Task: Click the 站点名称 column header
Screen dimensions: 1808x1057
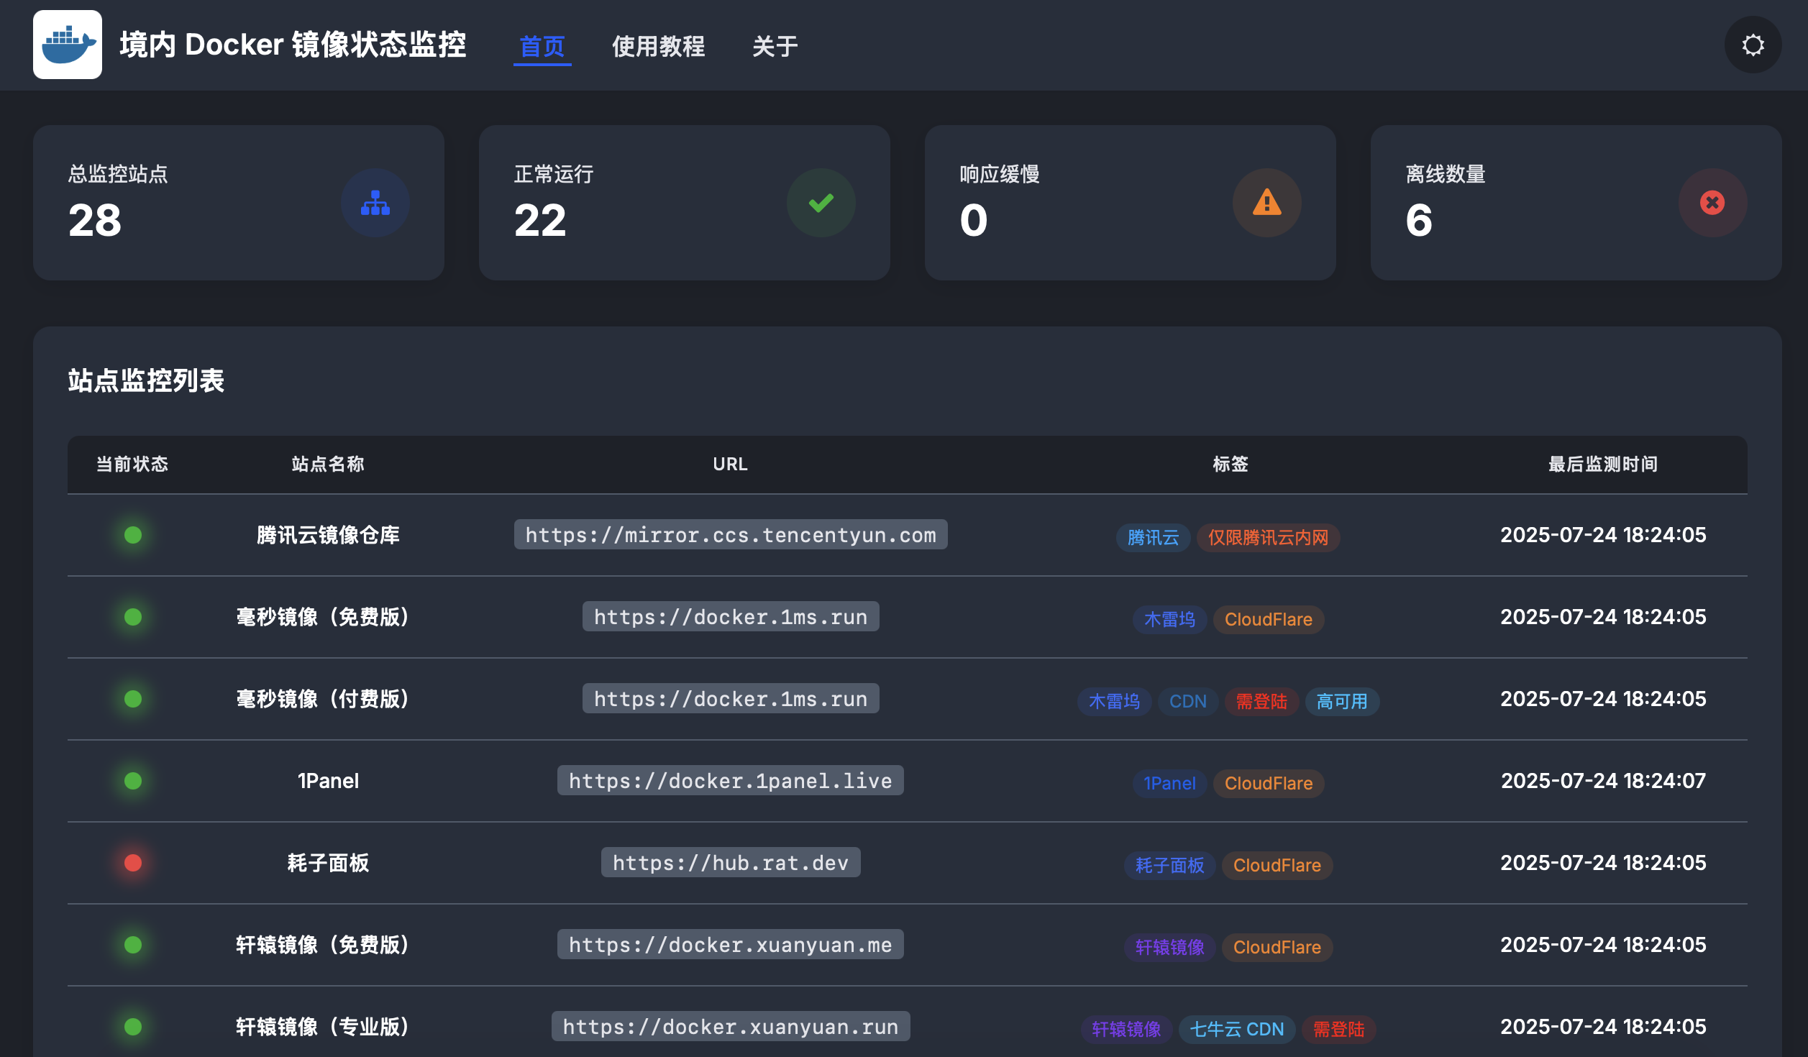Action: pyautogui.click(x=328, y=465)
